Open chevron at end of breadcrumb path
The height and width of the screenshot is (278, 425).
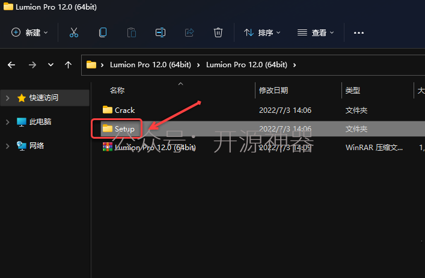click(x=295, y=65)
